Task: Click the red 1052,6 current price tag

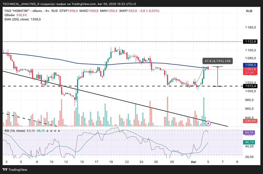Action: tap(250, 69)
